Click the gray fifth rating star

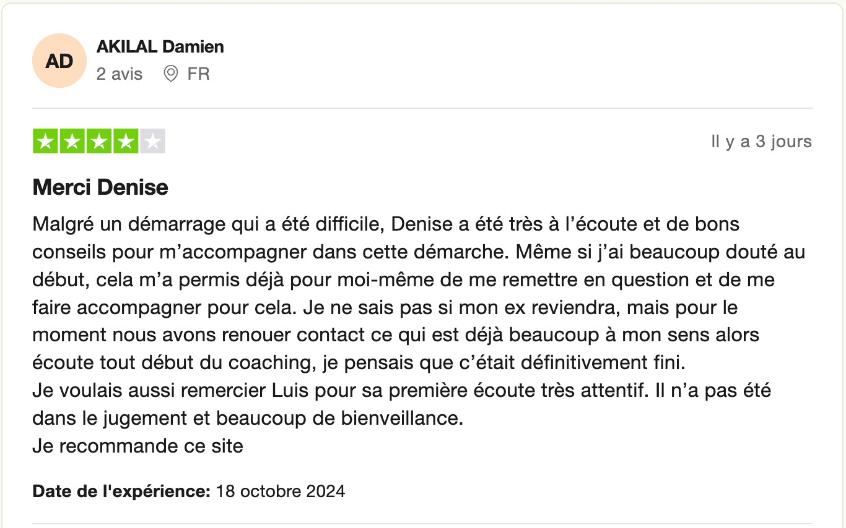pos(152,142)
